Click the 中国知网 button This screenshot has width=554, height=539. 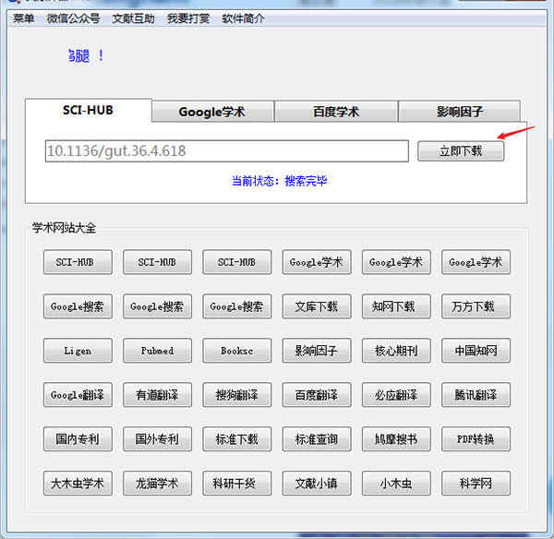(x=476, y=351)
